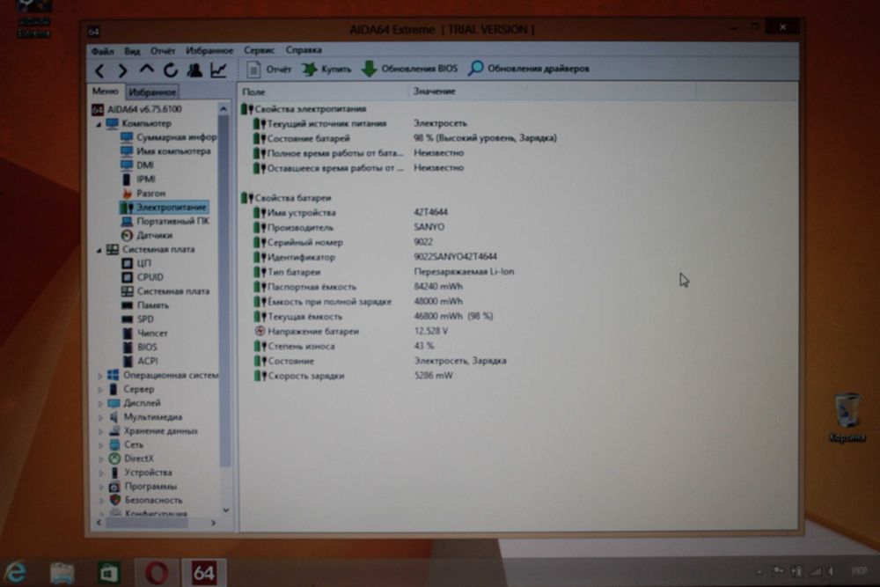Click the Безопасность shield icon

pyautogui.click(x=114, y=500)
